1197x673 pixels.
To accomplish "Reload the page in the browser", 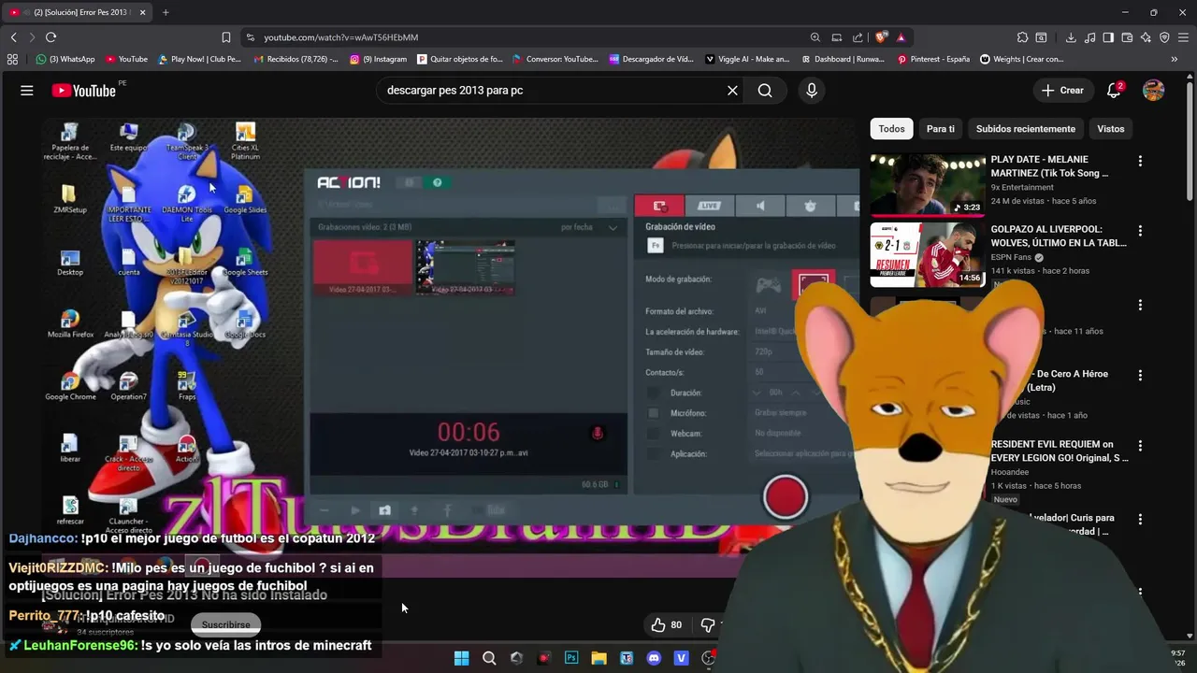I will coord(50,37).
